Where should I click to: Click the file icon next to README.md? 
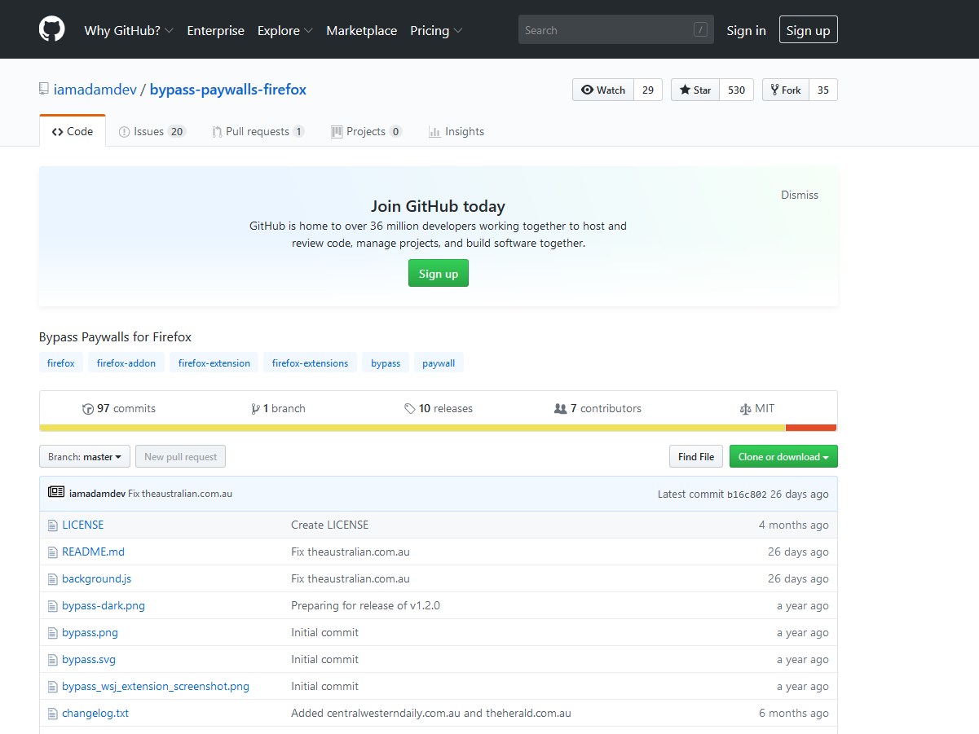[x=53, y=552]
